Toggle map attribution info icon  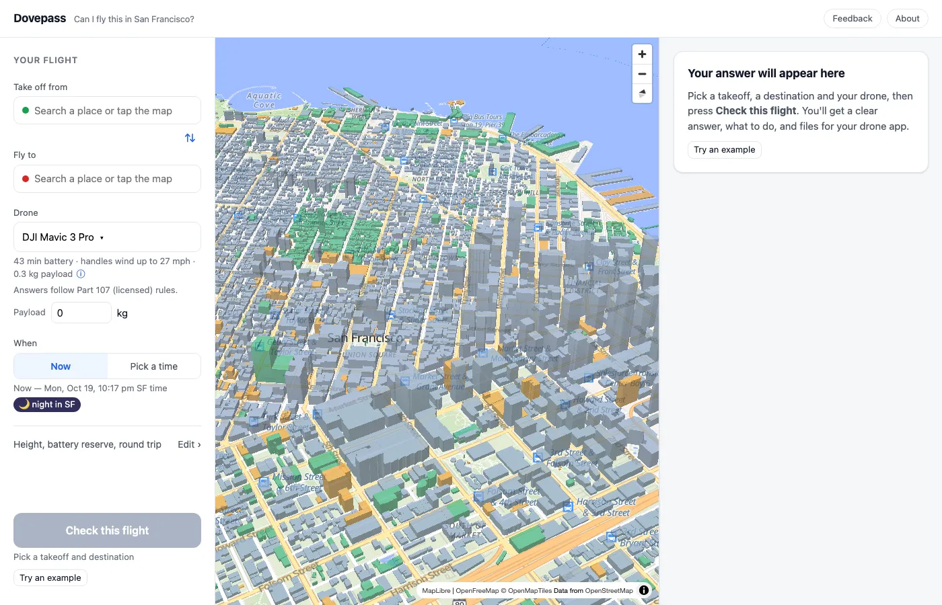(x=644, y=590)
